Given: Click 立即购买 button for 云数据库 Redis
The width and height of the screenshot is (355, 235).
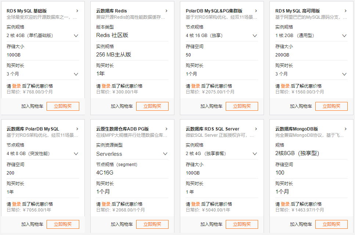Looking at the screenshot, I should coord(152,106).
